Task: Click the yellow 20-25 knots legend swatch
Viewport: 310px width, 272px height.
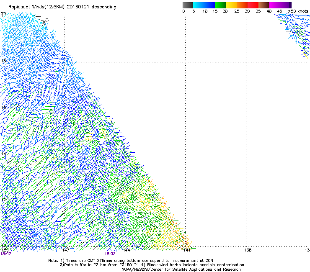Action: (231, 5)
